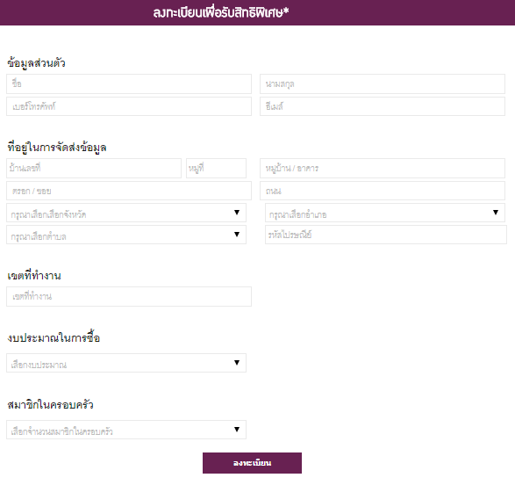Click the รหัสไปรษณีย์ postal code field
The width and height of the screenshot is (515, 485).
(x=386, y=235)
